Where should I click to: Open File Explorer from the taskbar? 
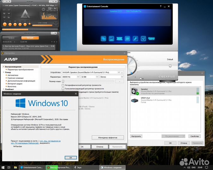tap(15, 167)
